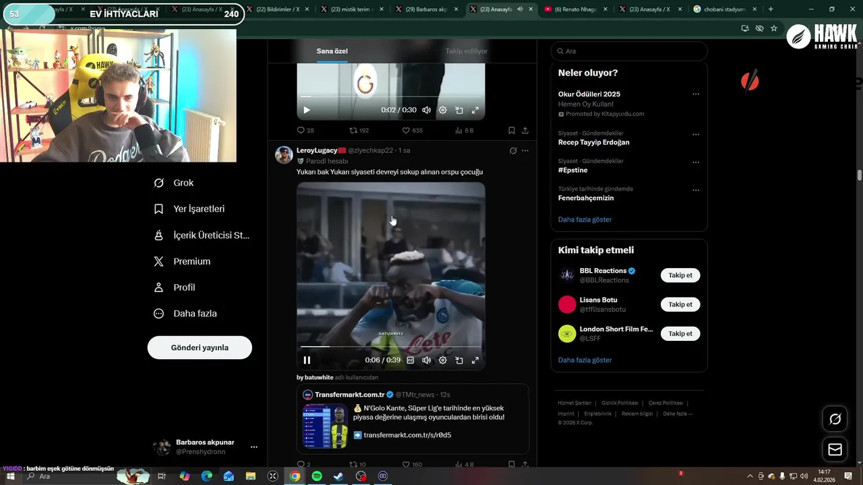Click LeroyLugacy's avatar picture
Screen dimensions: 863x485
click(x=284, y=155)
